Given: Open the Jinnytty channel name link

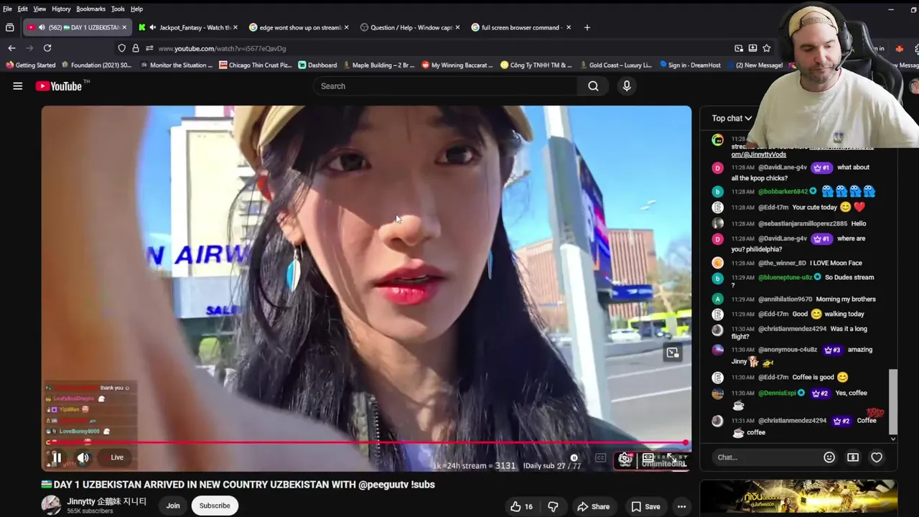Looking at the screenshot, I should [107, 501].
